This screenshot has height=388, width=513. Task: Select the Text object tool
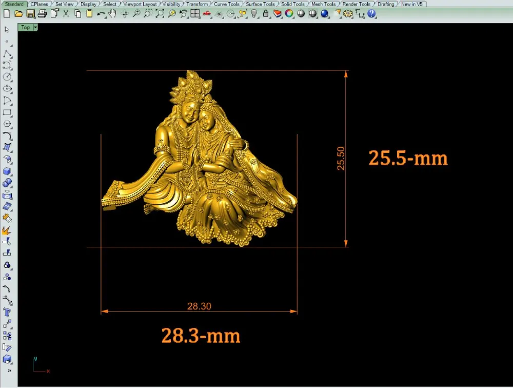[7, 313]
